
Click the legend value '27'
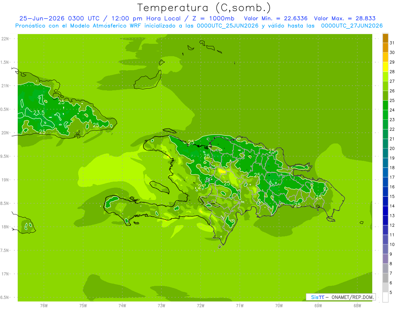pyautogui.click(x=392, y=81)
